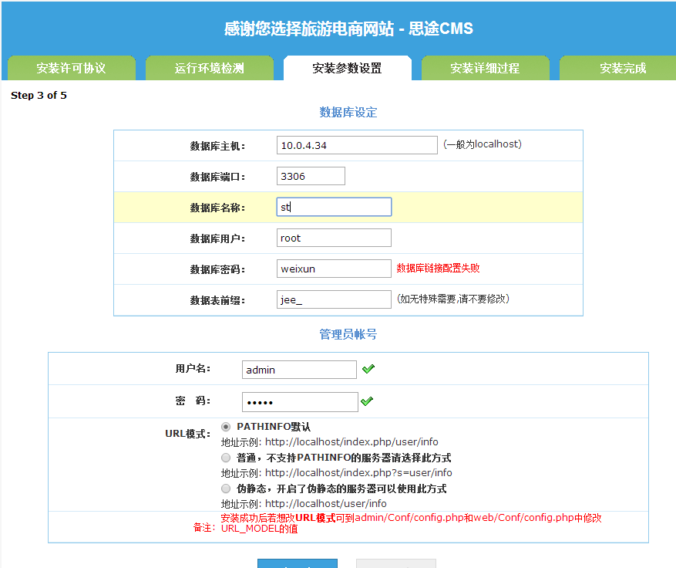The height and width of the screenshot is (568, 676).
Task: Switch to the 运行环境检测 tab
Action: click(210, 68)
